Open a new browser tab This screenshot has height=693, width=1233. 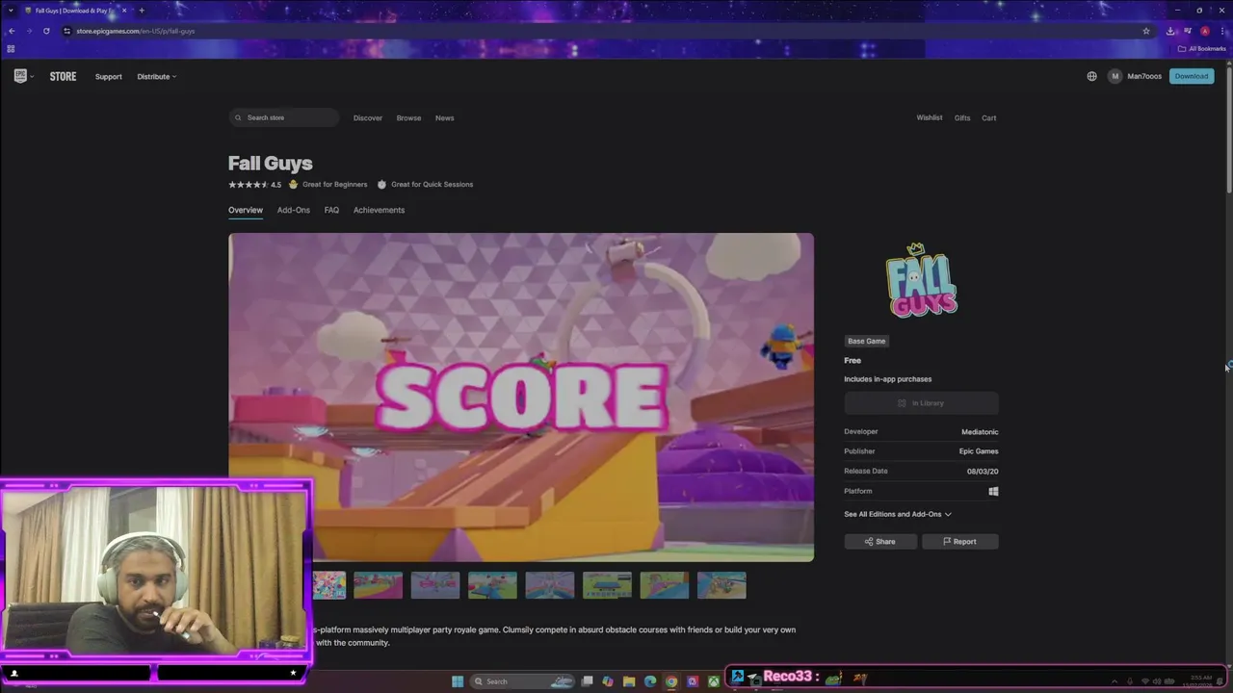point(142,11)
